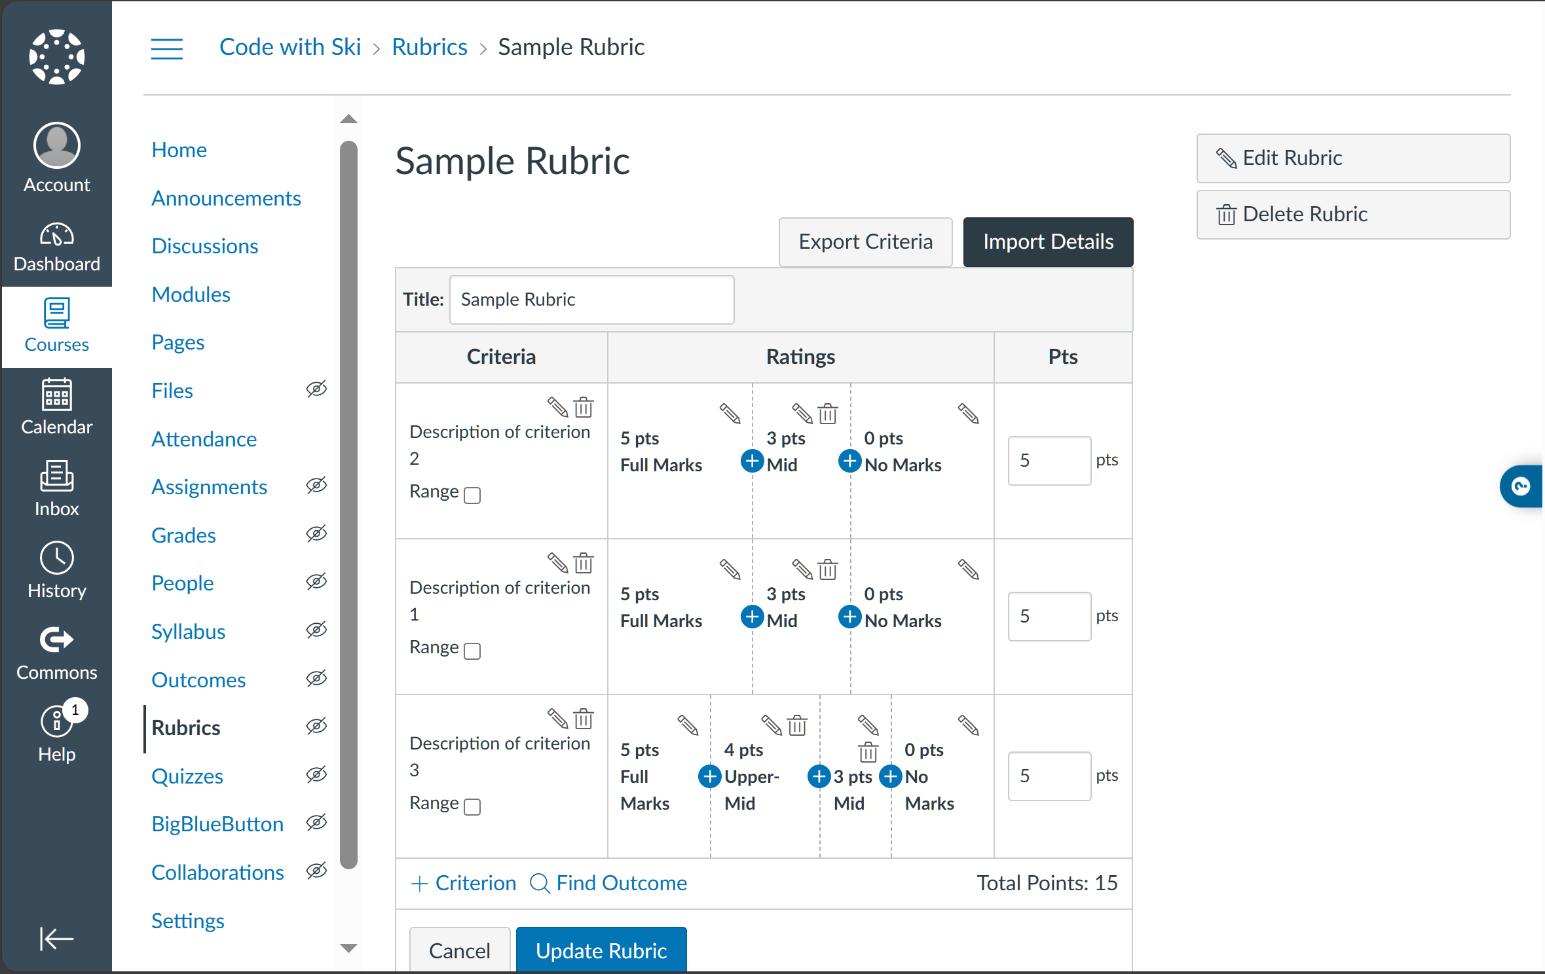Enable Range checkbox for criterion 1
This screenshot has width=1545, height=974.
tap(472, 651)
